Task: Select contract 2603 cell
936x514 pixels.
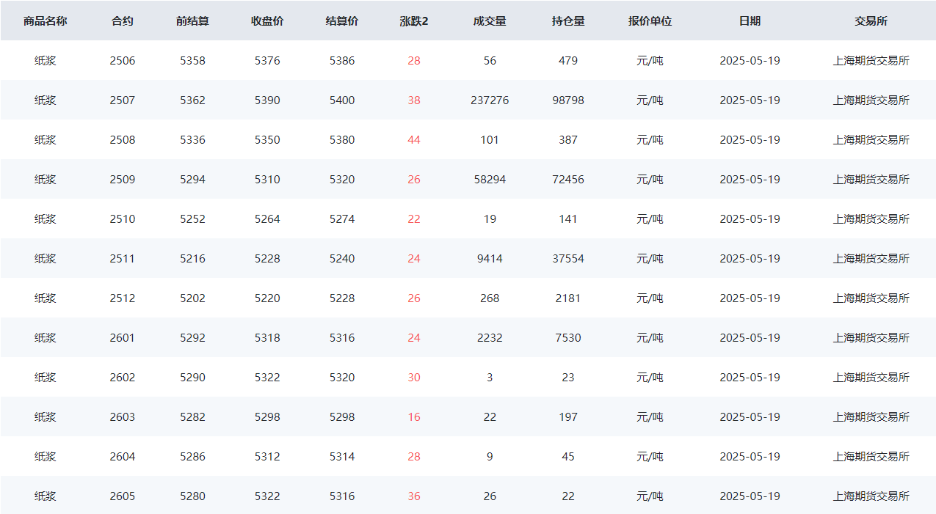Action: [x=123, y=417]
